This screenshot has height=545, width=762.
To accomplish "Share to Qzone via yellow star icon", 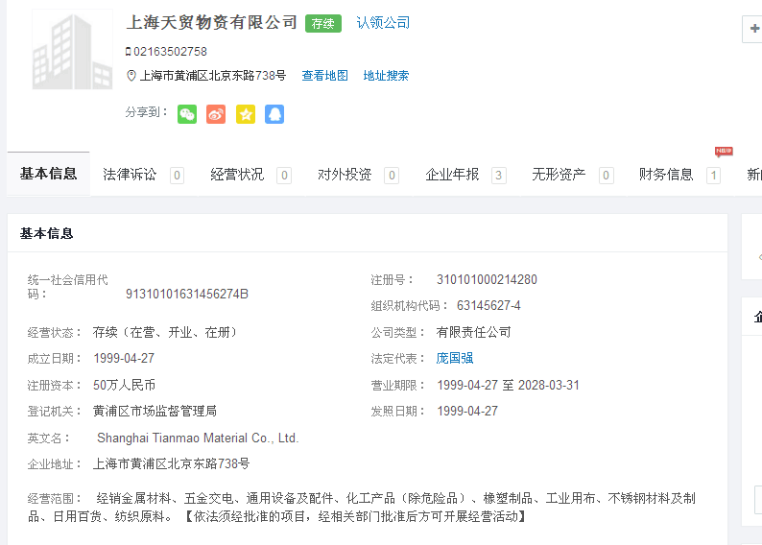I will pos(246,114).
